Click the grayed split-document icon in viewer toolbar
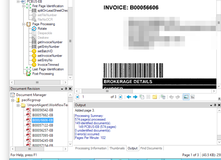Image resolution: width=221 pixels, height=160 pixels. pyautogui.click(x=148, y=97)
